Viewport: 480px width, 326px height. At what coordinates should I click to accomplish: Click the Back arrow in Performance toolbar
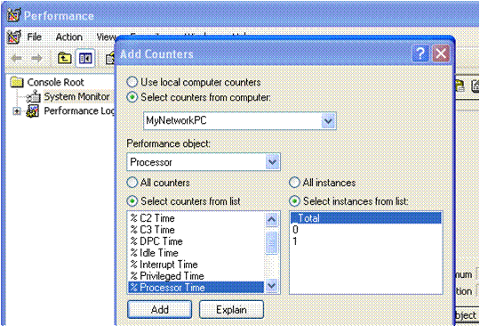[17, 58]
